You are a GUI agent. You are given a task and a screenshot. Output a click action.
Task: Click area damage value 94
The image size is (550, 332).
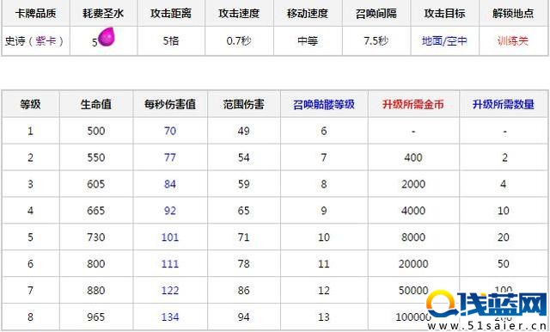pos(244,317)
